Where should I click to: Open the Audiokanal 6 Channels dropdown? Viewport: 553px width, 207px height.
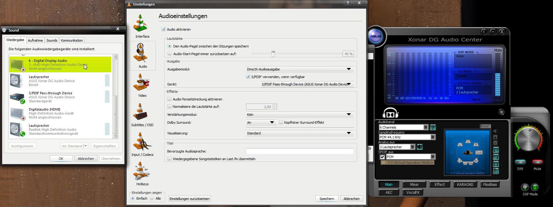pyautogui.click(x=403, y=127)
